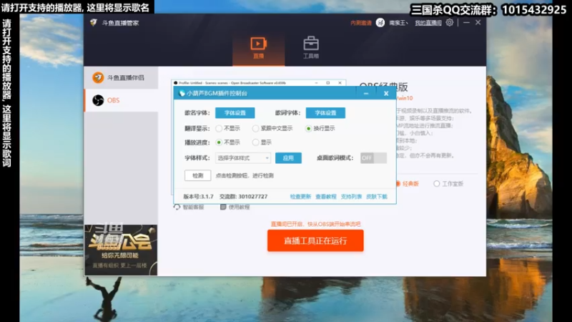Open 歌词字体 字体设置 button
The height and width of the screenshot is (322, 572).
325,113
